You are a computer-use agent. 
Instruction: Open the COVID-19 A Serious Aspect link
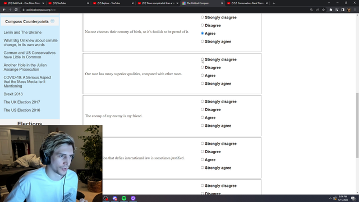coord(27,82)
